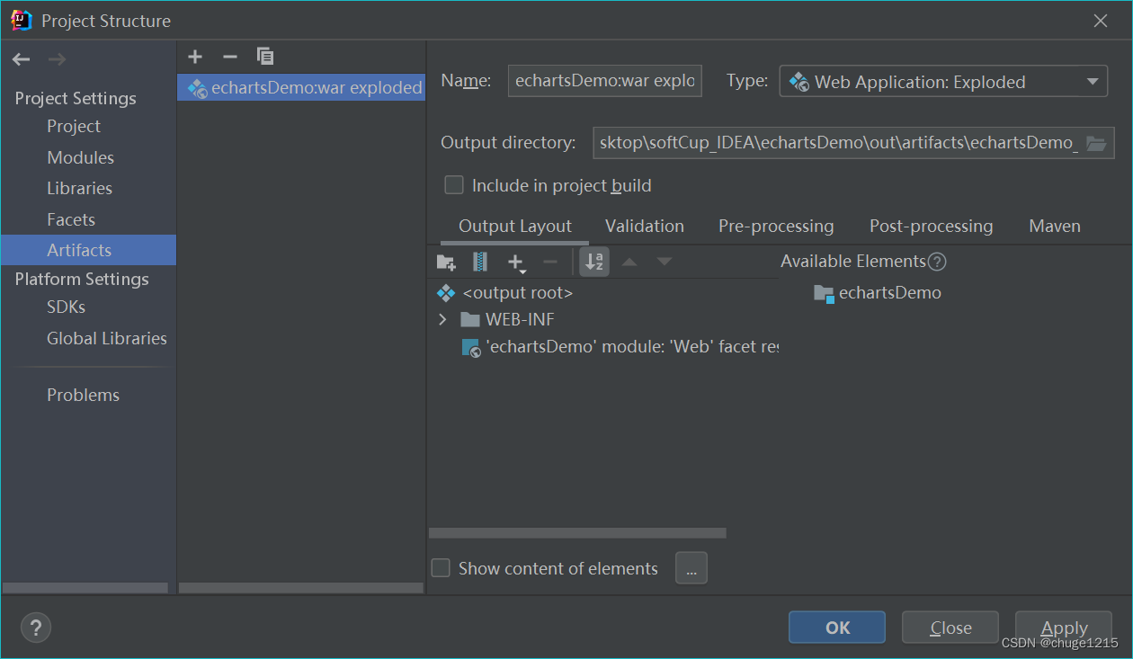Add a new artifact with plus icon
Screen dimensions: 1133x659
(195, 57)
